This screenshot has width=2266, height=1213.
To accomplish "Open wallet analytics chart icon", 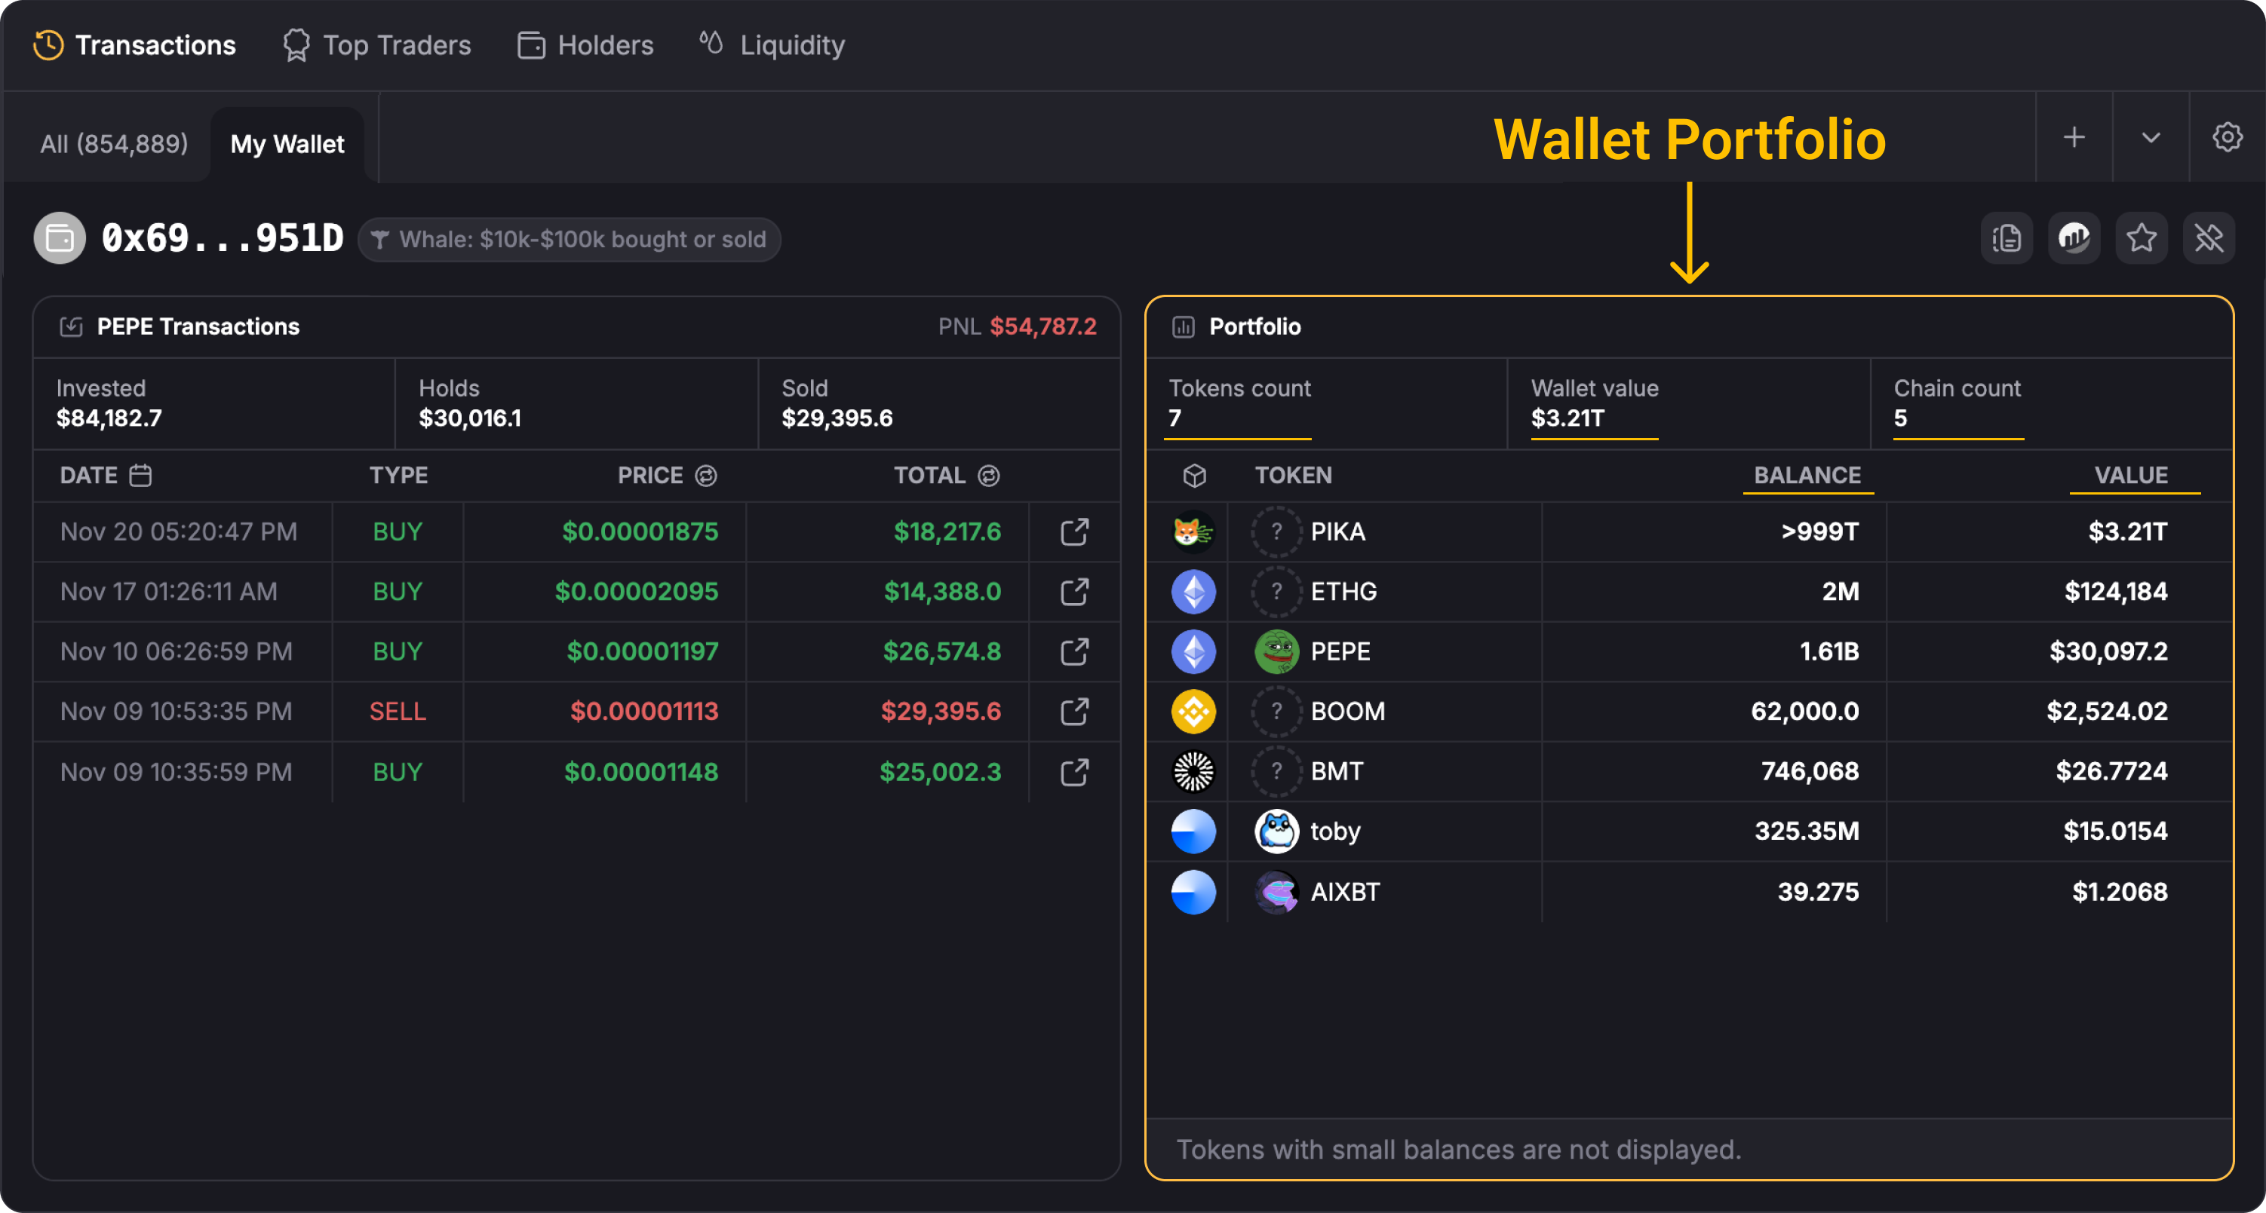I will click(x=2074, y=238).
